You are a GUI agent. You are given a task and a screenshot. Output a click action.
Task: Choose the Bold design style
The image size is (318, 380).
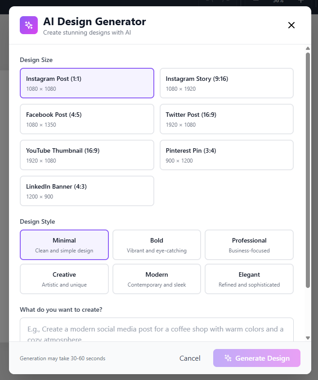(157, 245)
